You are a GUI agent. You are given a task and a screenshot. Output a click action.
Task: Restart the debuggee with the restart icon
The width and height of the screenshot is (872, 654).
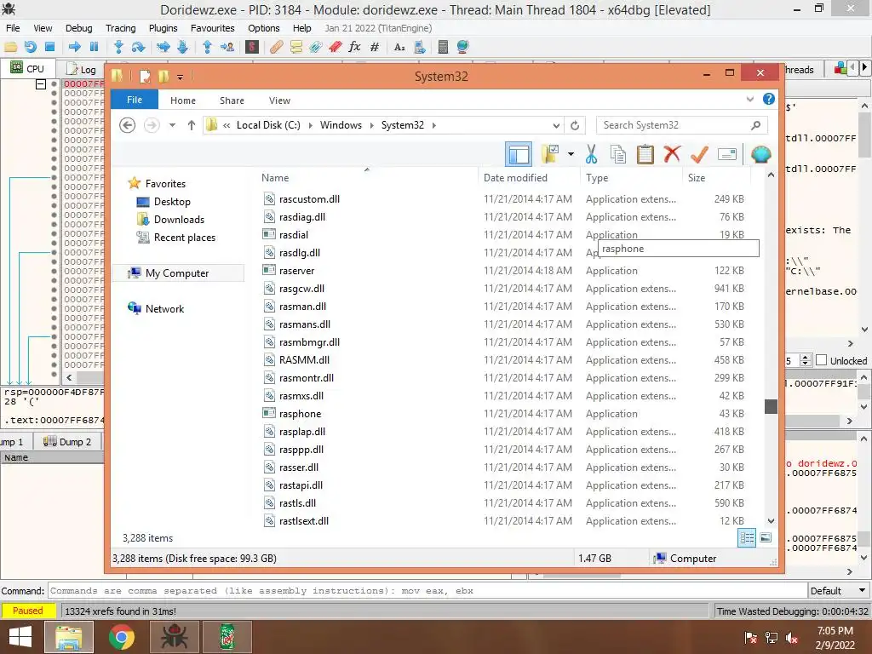point(31,47)
